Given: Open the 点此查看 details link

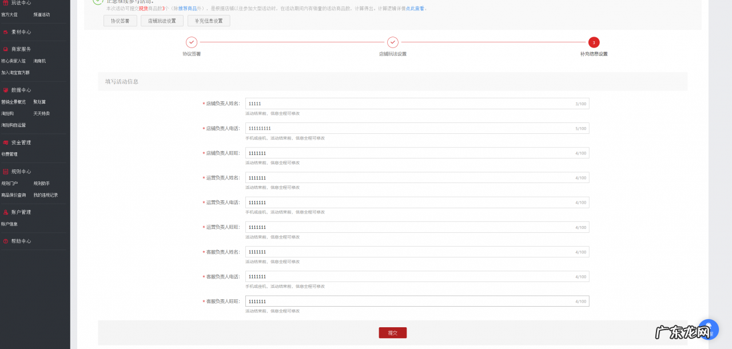Looking at the screenshot, I should pos(415,9).
